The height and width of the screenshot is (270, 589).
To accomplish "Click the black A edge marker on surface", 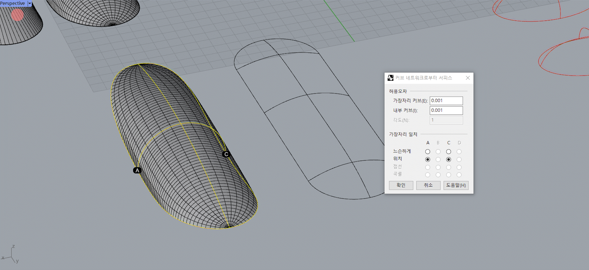I will tap(137, 170).
